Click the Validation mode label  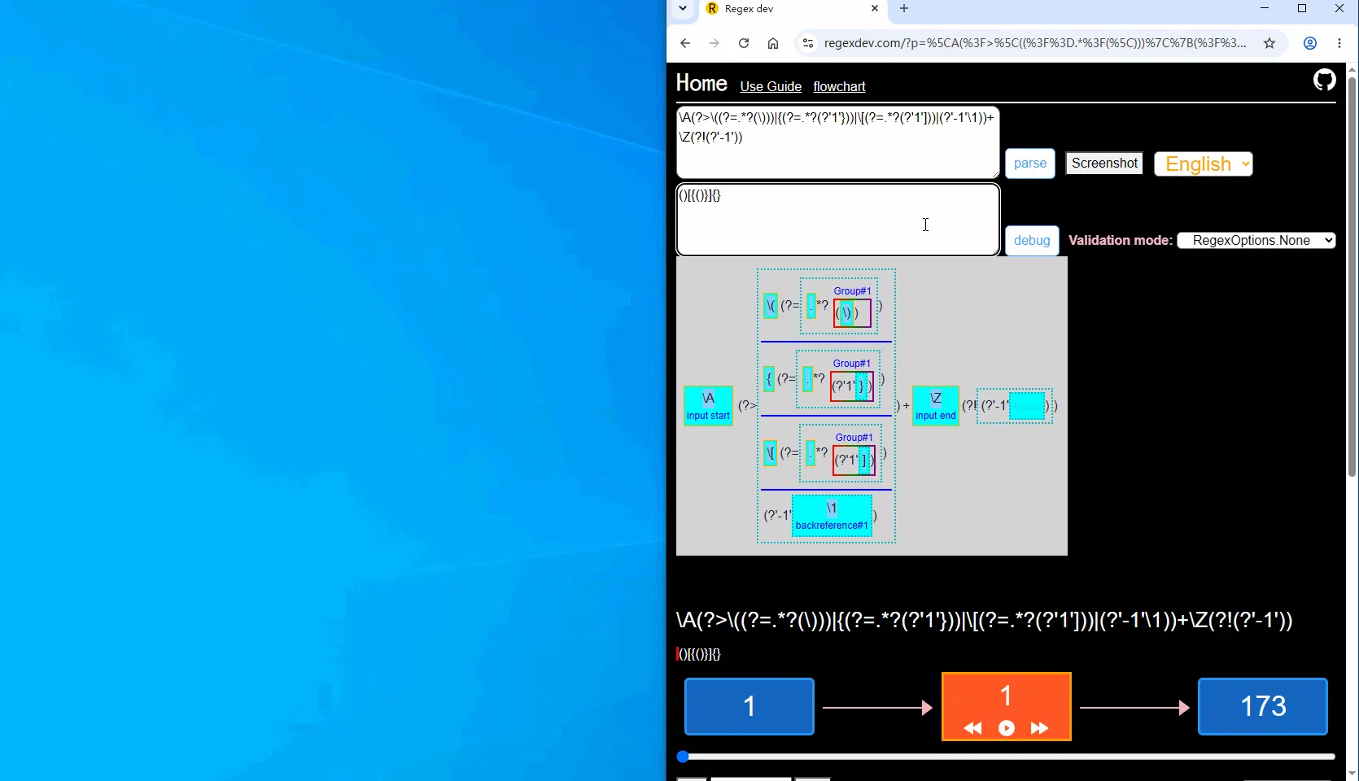[1120, 240]
